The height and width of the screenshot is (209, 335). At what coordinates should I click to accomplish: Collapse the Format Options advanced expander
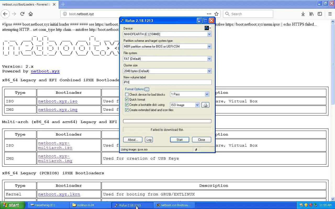pos(147,89)
